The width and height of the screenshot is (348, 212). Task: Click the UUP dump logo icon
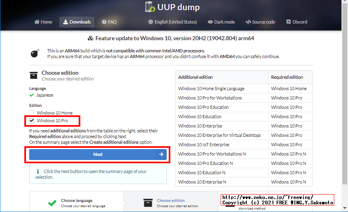pyautogui.click(x=150, y=6)
